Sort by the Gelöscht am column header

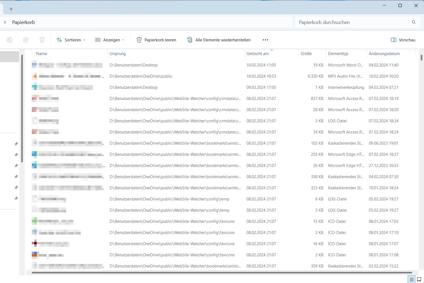point(257,54)
